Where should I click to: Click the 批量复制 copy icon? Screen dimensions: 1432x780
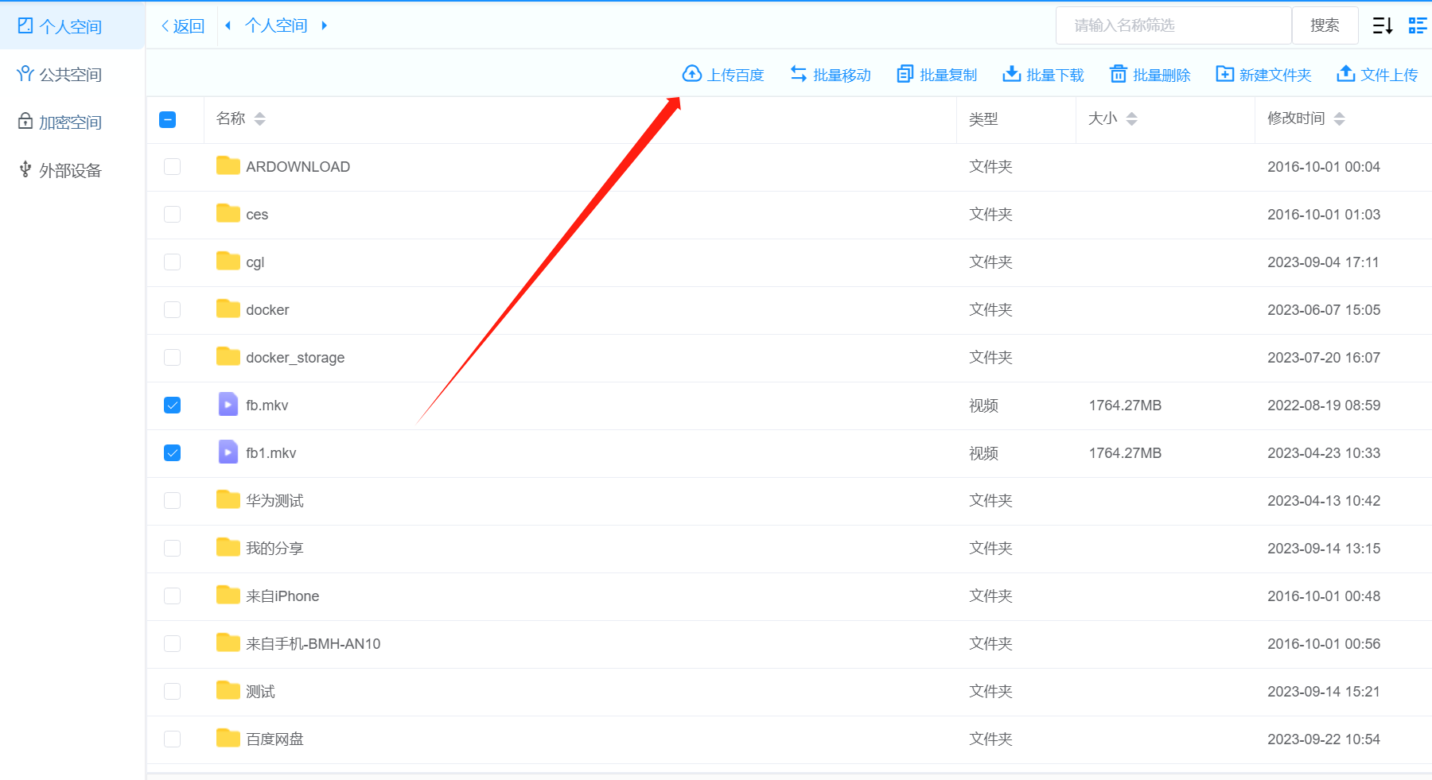pos(905,74)
